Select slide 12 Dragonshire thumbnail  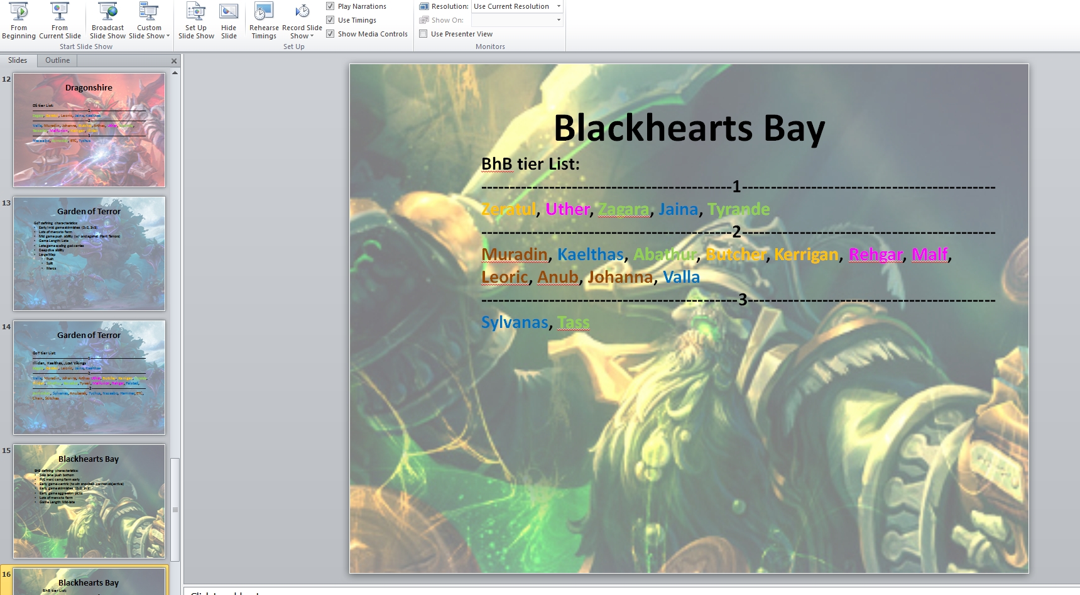[89, 130]
